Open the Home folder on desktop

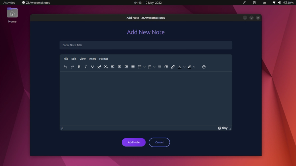pyautogui.click(x=12, y=15)
